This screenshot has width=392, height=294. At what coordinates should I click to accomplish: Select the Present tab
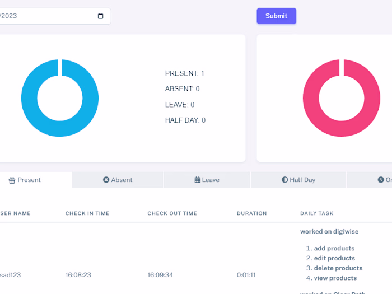pos(36,180)
